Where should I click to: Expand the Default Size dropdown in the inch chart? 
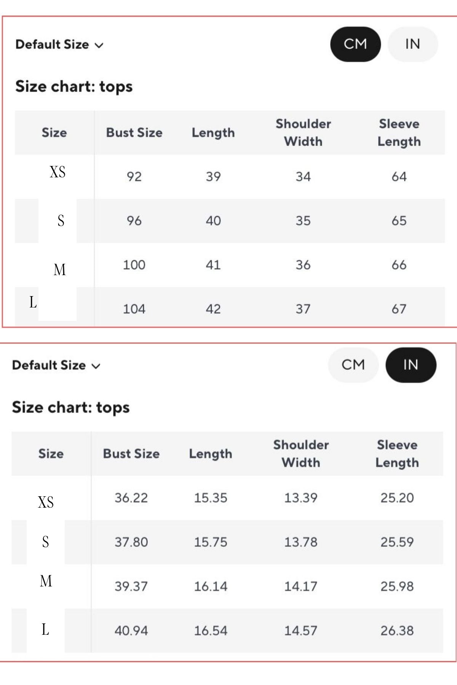click(56, 365)
